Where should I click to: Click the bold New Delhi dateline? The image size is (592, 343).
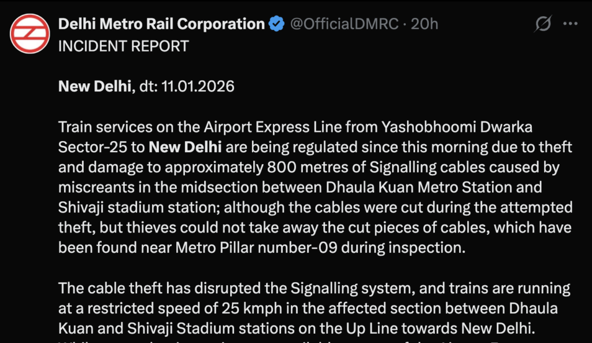click(x=95, y=87)
